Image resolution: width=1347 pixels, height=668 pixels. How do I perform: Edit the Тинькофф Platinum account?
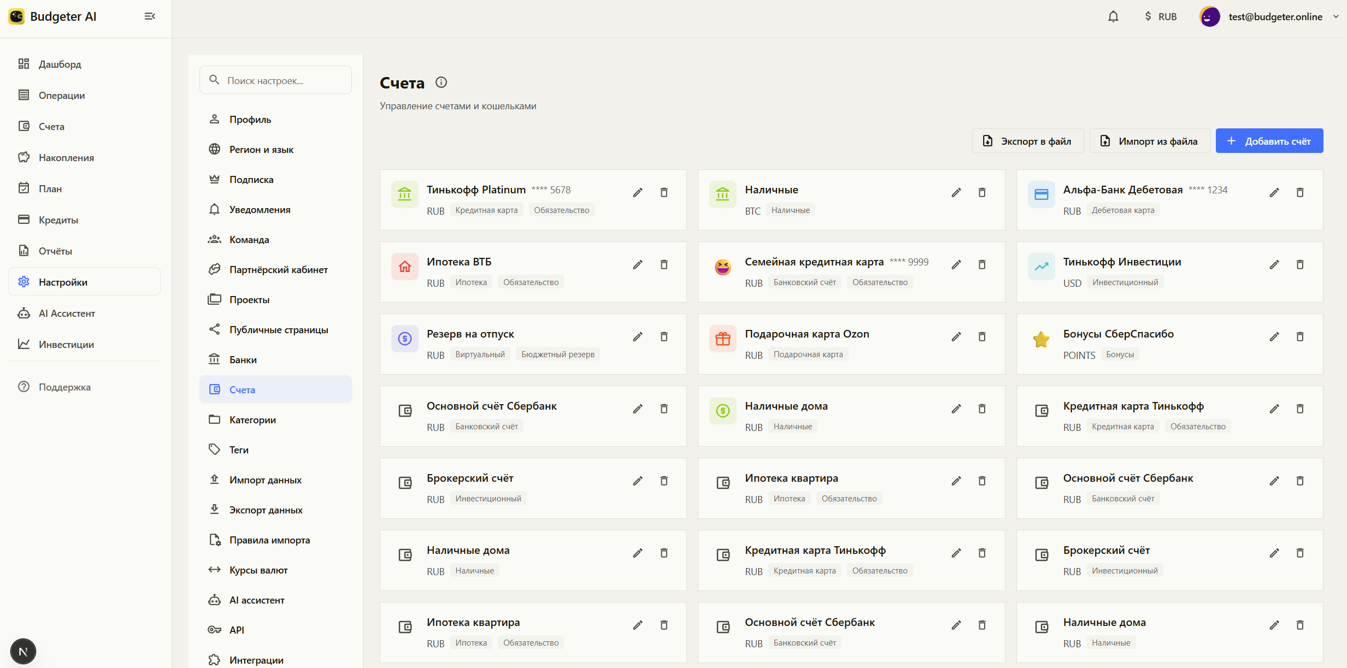pos(638,192)
